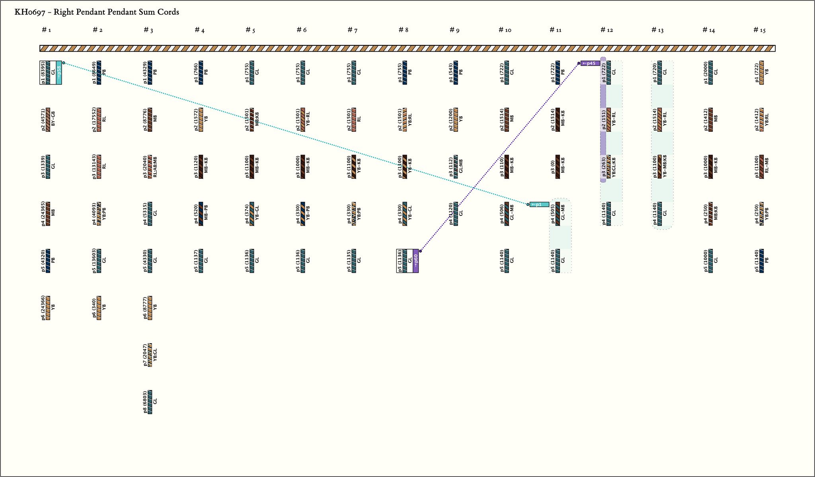Select column #2 cord p2 (17552) RL
This screenshot has height=477, width=815.
pos(99,119)
